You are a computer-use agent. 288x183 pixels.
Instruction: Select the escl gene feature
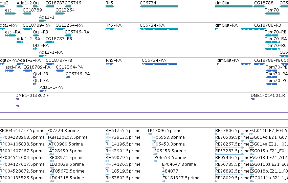pyautogui.click(x=10, y=14)
